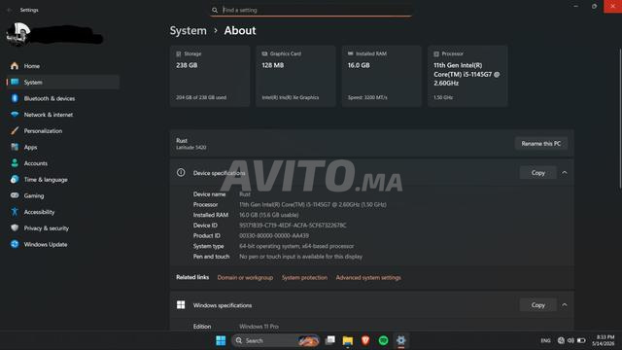Viewport: 622px width, 350px height.
Task: Click the taskbar Search box
Action: [276, 340]
